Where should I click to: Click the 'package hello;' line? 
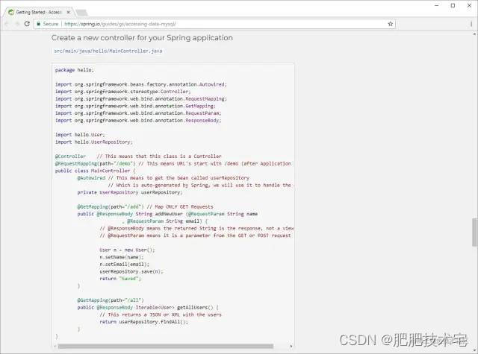coord(75,70)
